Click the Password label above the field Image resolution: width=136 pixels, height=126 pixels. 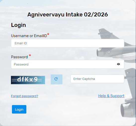pos(19,57)
